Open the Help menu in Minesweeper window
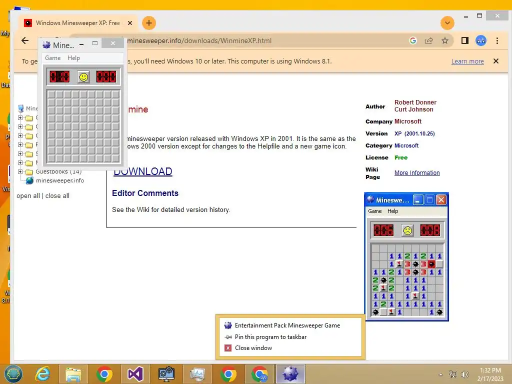Screen dimensions: 512x384 73,58
